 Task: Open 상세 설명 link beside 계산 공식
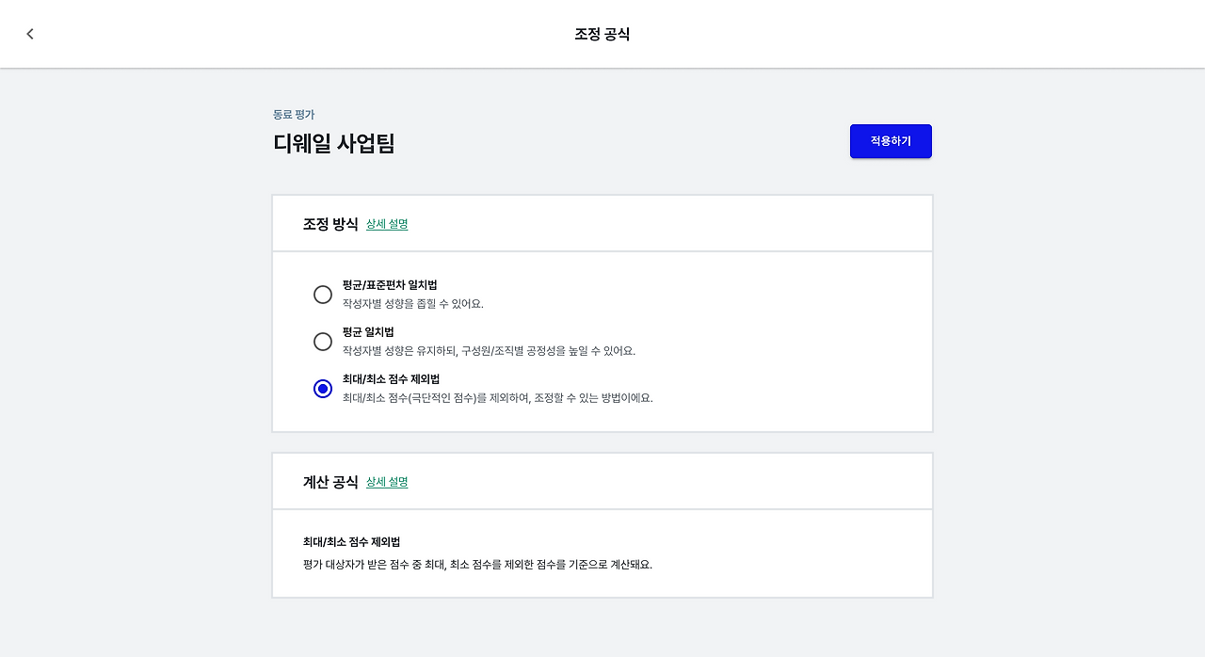point(387,482)
